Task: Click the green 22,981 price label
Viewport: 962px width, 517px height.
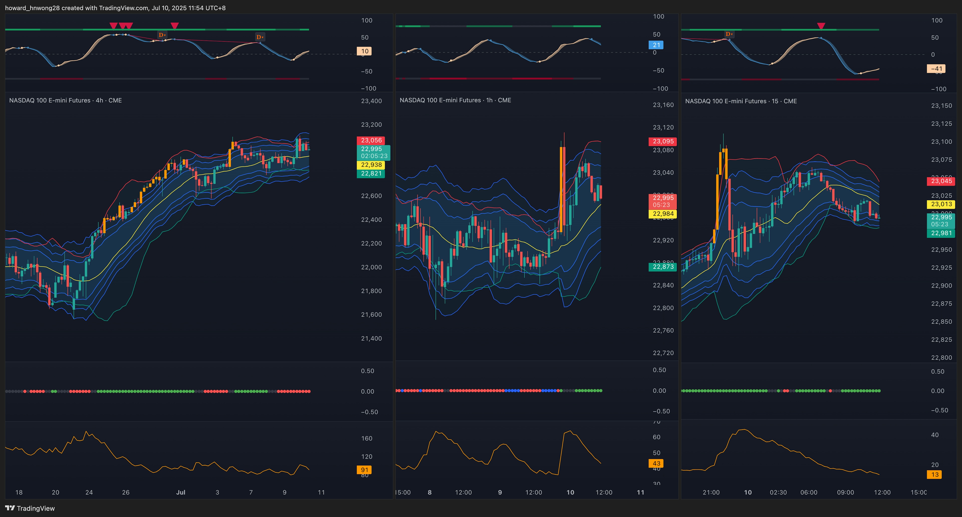Action: 941,233
